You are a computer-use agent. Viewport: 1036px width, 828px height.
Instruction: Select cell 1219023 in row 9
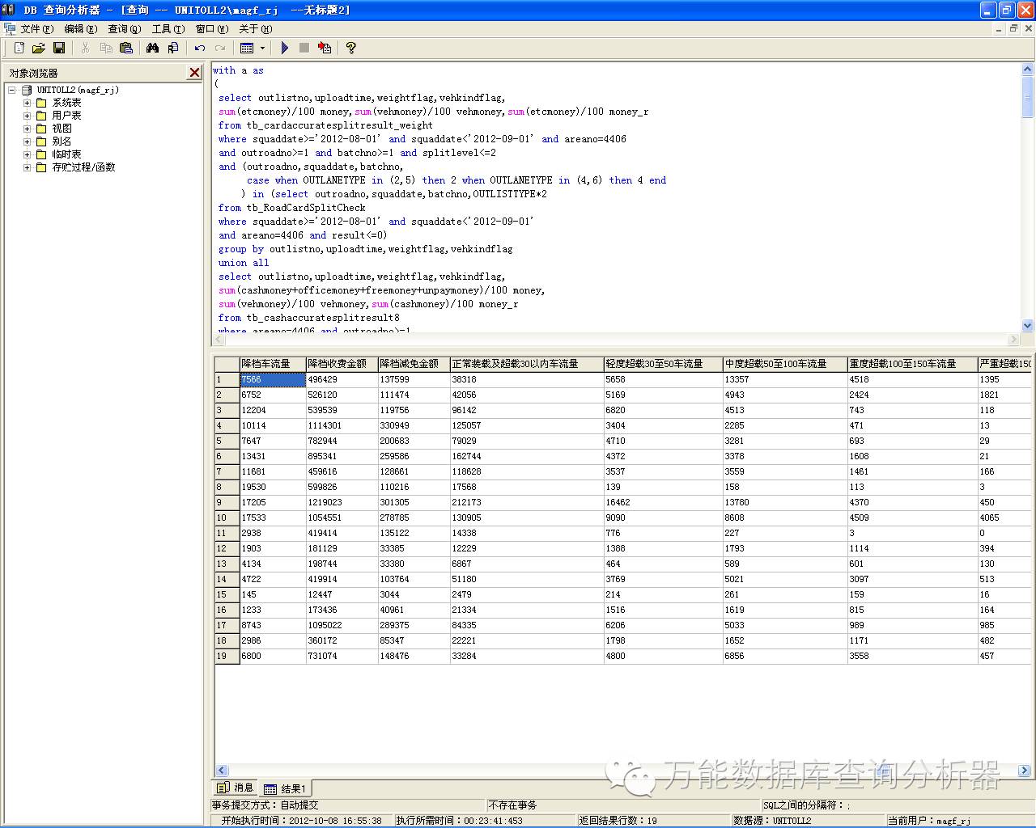(342, 502)
